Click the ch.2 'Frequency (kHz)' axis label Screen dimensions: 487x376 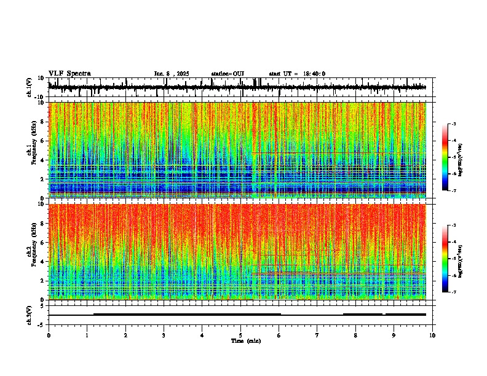tap(34, 245)
